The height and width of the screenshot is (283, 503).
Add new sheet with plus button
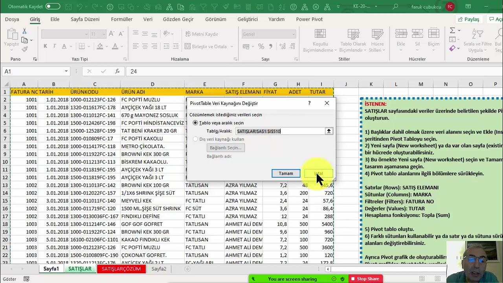[187, 269]
